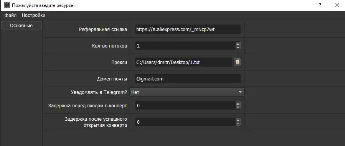Click the Кол-во потоков value field
Viewport: 345px width, 146px height.
pyautogui.click(x=185, y=46)
